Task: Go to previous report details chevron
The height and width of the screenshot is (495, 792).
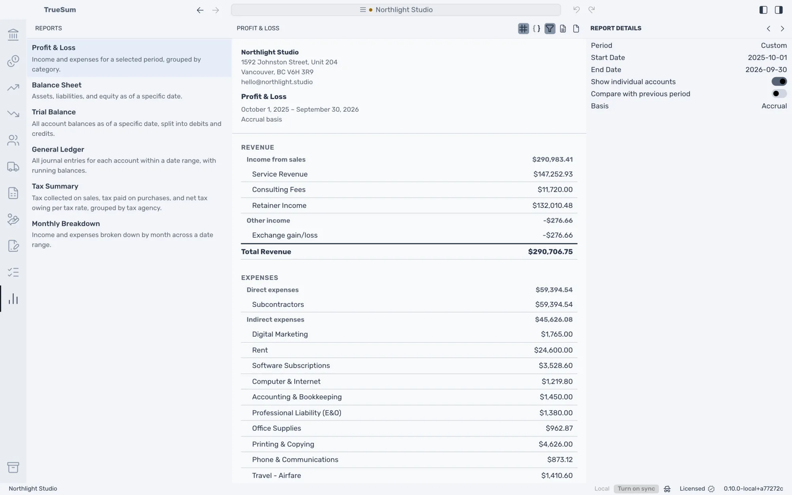Action: [769, 29]
